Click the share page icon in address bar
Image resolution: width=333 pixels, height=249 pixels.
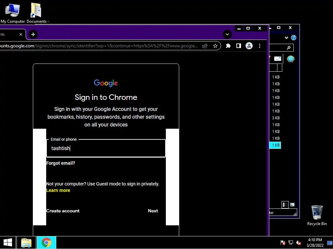[205, 46]
